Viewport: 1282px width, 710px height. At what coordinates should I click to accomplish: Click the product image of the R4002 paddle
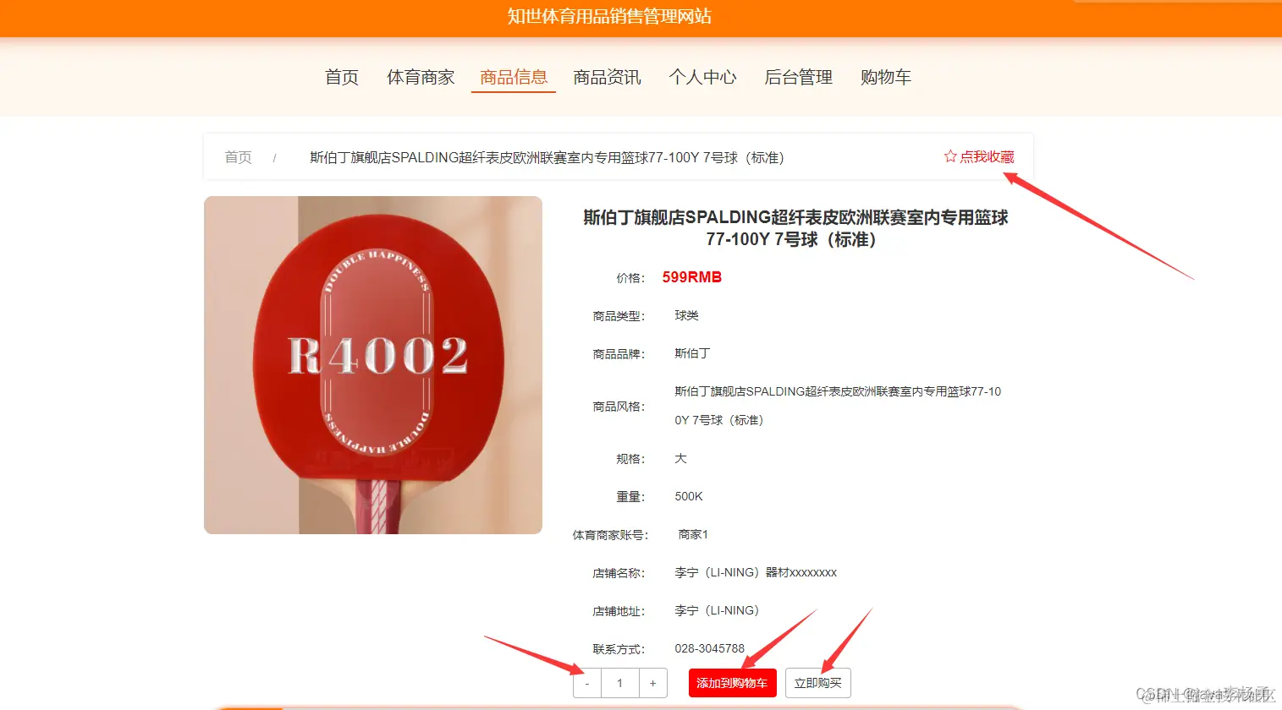coord(373,365)
